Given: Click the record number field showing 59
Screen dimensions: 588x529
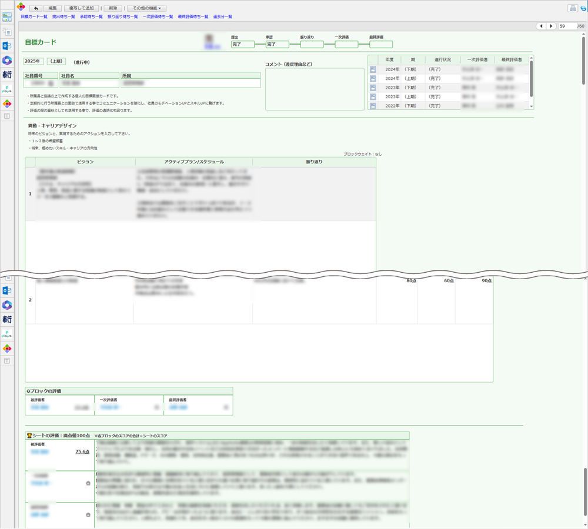Looking at the screenshot, I should click(x=567, y=26).
